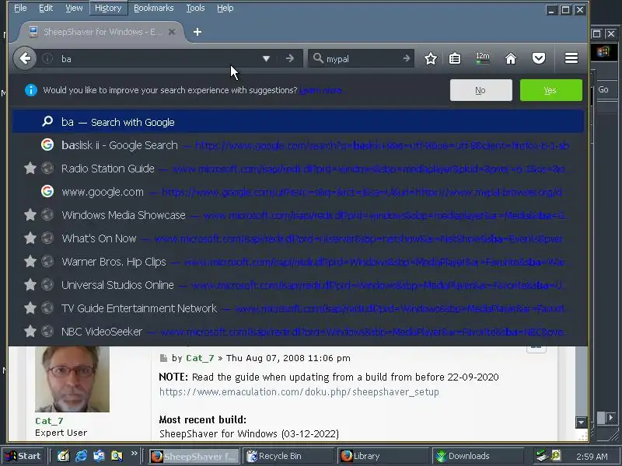Screen dimensions: 622x466
Task: Show your bookmarks list icon
Action: tap(455, 59)
